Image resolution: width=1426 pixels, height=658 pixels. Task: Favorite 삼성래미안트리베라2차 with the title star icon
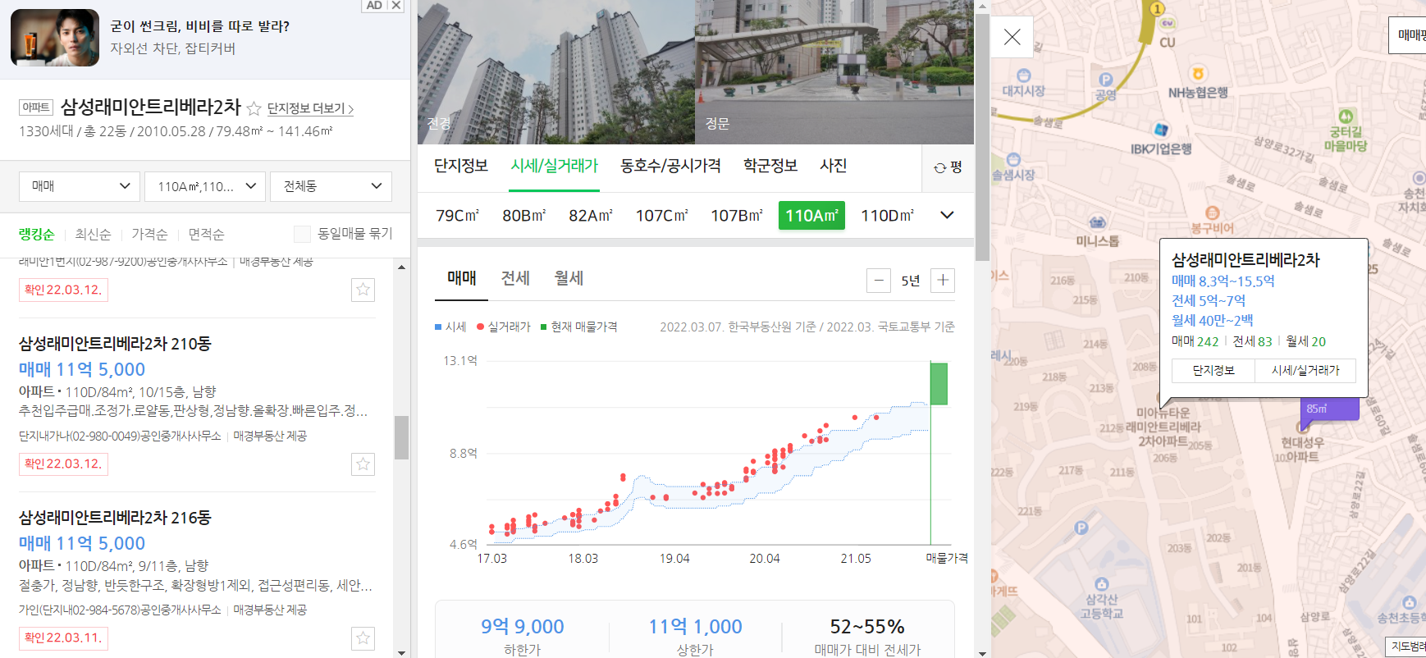pyautogui.click(x=254, y=108)
